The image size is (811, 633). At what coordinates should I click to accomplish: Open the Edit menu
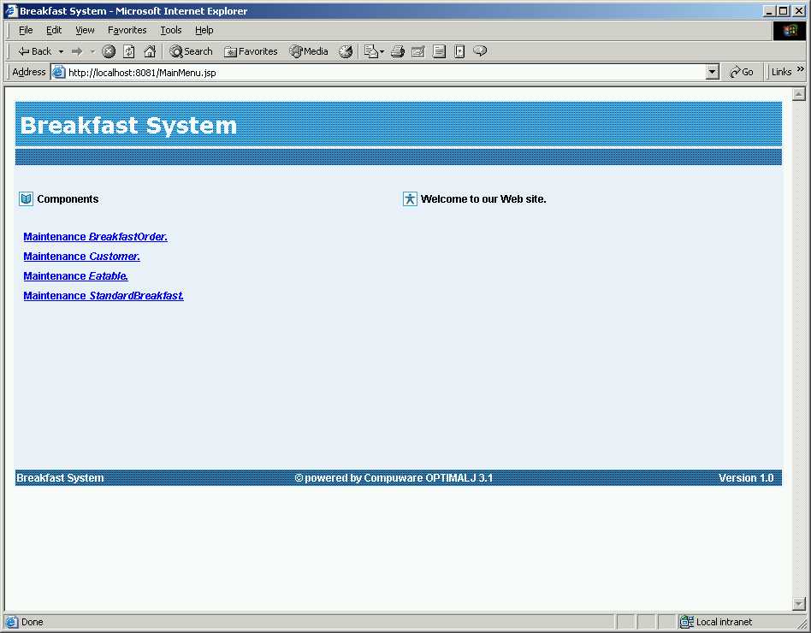(x=54, y=30)
